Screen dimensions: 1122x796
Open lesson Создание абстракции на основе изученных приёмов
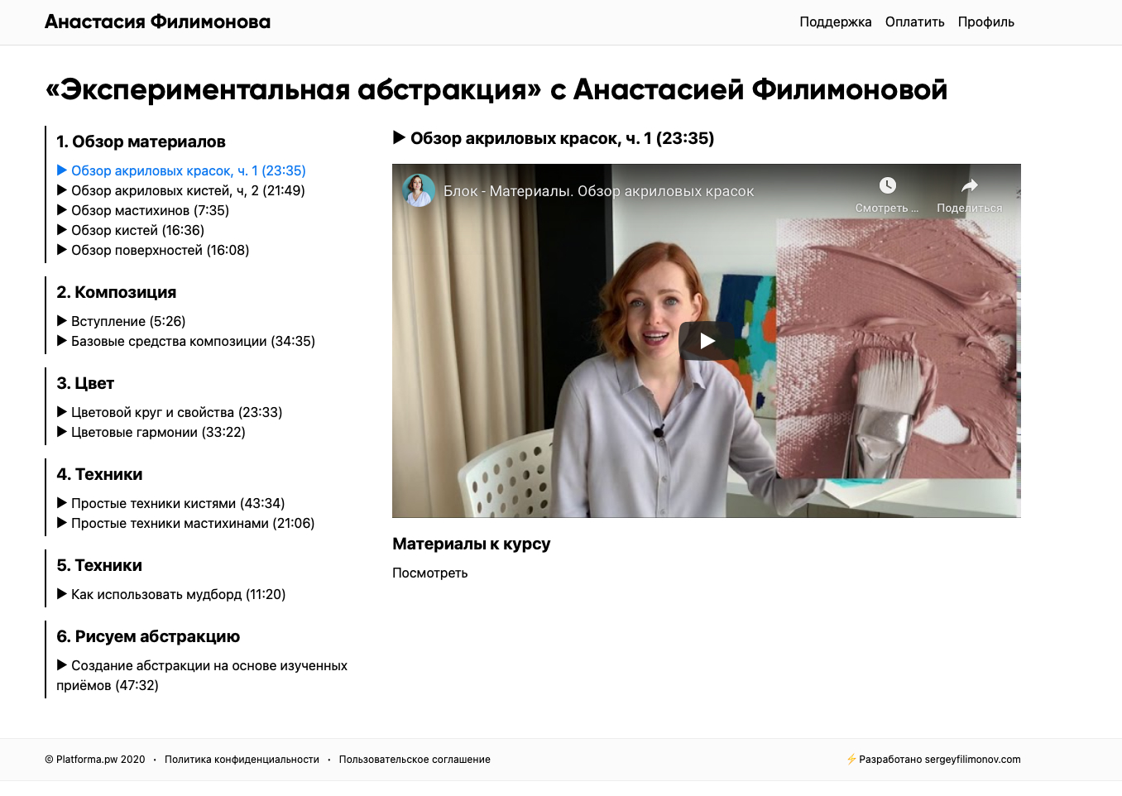[x=202, y=675]
